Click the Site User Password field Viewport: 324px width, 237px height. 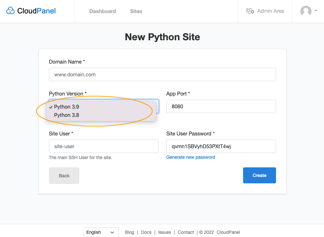click(221, 146)
